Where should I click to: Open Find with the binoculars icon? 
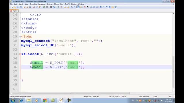51,7
